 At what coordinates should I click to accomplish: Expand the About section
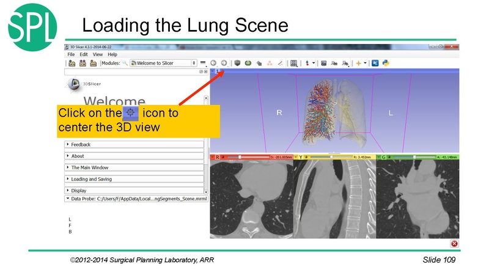134,156
